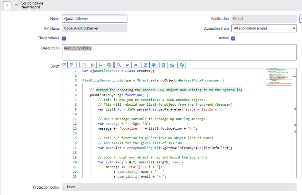Screen dimensions: 302x195
Task: Toggle the Client callable checkbox
Action: [x=64, y=38]
